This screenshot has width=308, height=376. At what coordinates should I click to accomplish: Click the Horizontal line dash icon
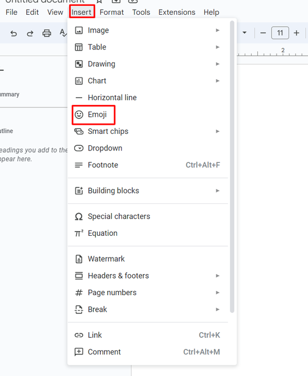pos(79,97)
